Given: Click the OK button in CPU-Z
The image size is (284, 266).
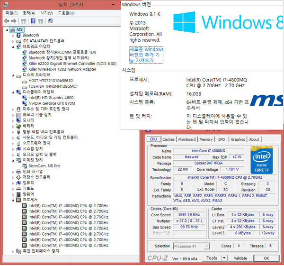Looking at the screenshot, I should 266,258.
